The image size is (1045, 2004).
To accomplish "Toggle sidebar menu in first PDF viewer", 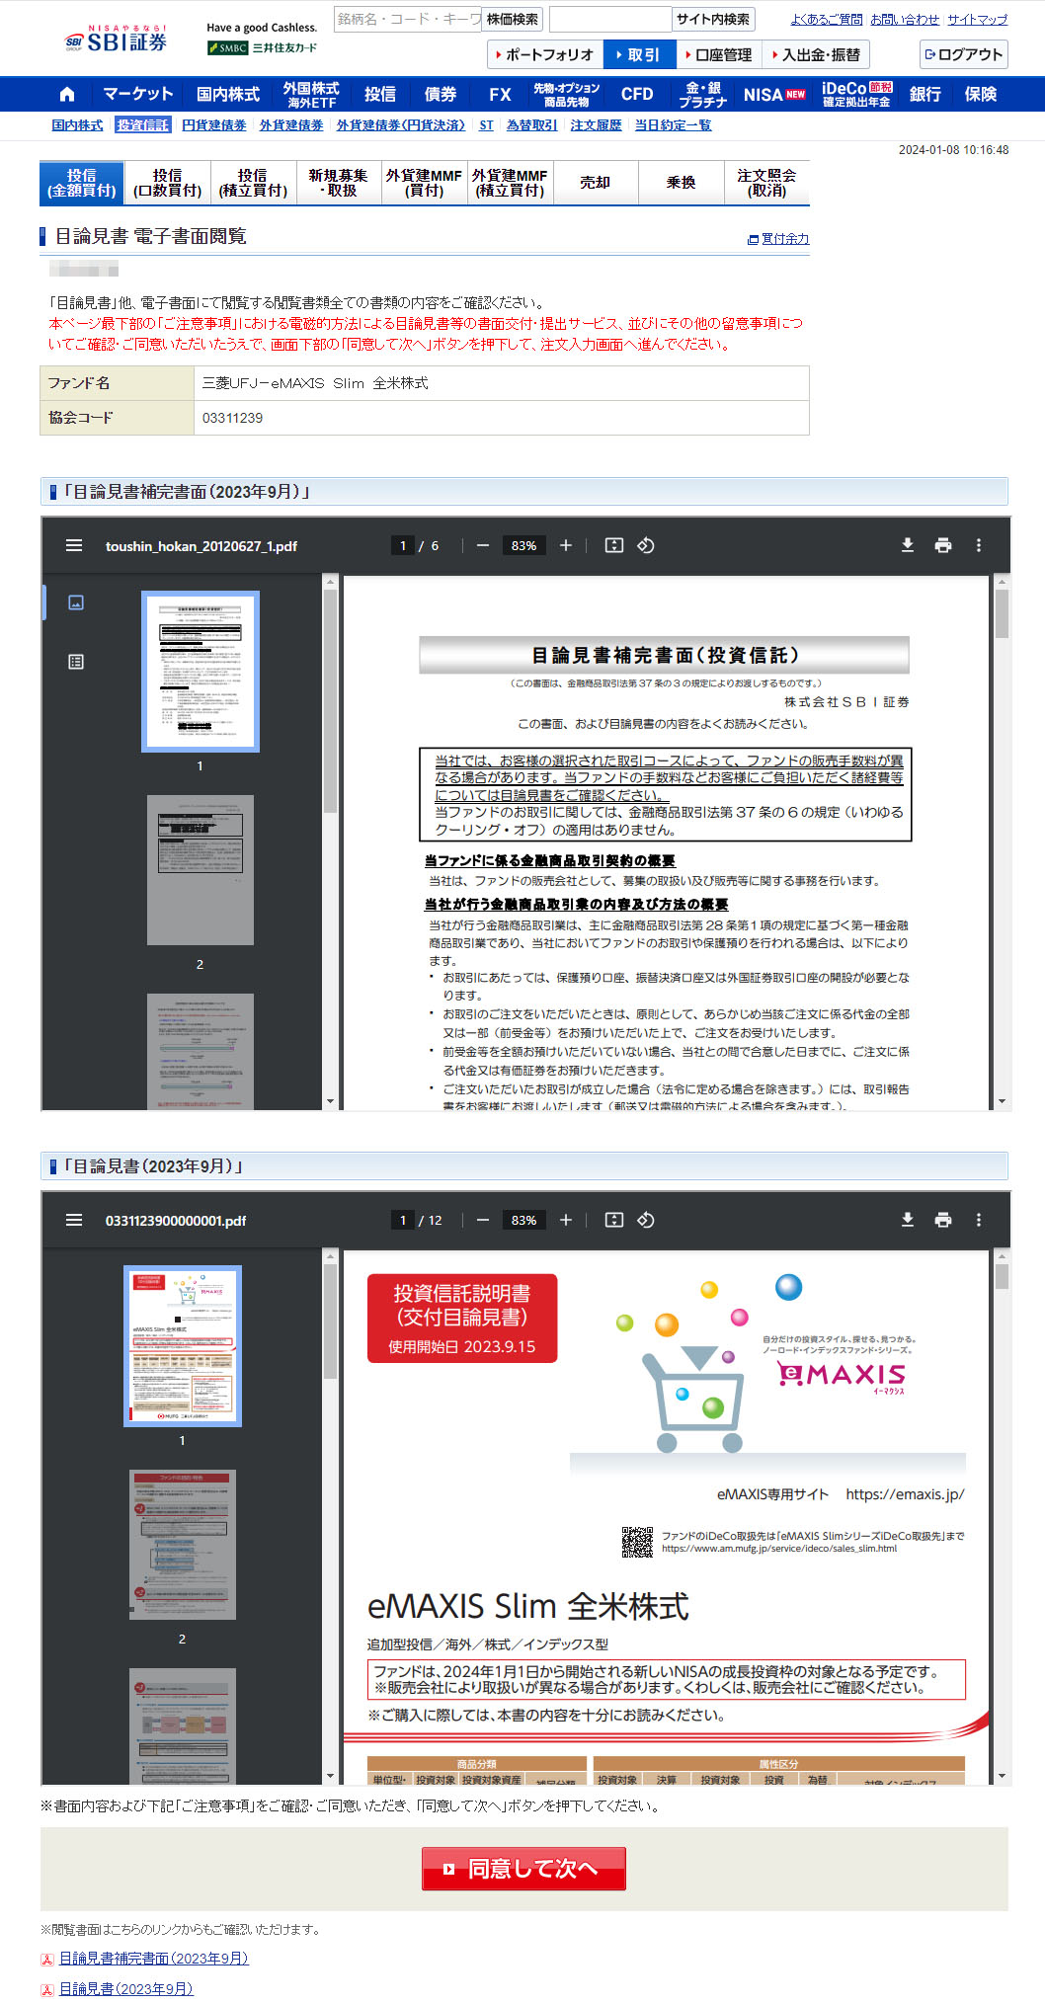I will coord(74,545).
